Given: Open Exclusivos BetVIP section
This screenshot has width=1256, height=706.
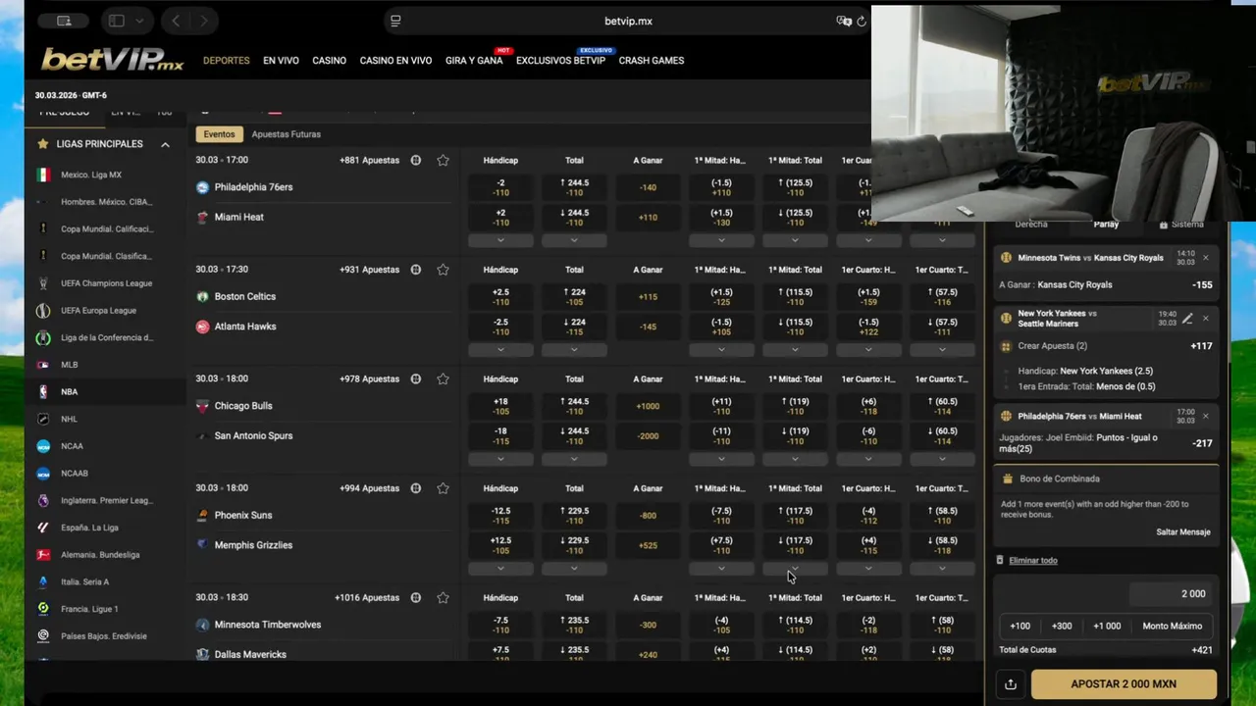Looking at the screenshot, I should tap(560, 61).
